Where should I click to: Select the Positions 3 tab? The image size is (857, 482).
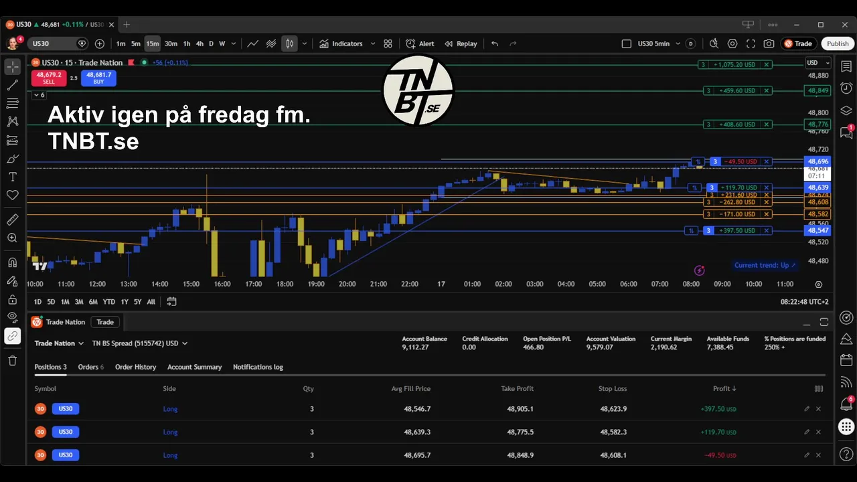pos(50,367)
